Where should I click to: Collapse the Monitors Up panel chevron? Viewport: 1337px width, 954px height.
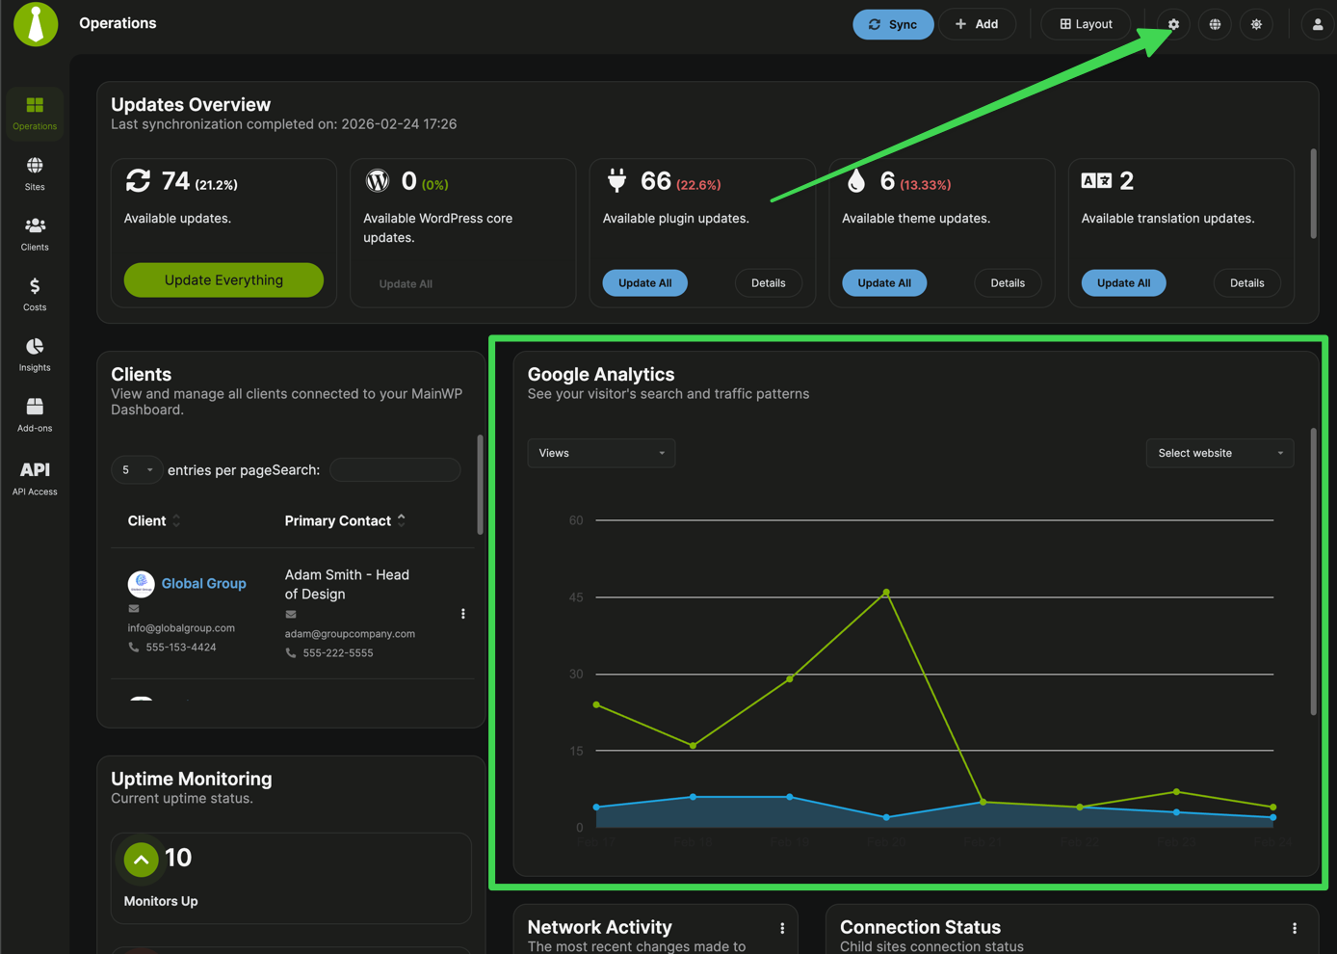pos(141,858)
